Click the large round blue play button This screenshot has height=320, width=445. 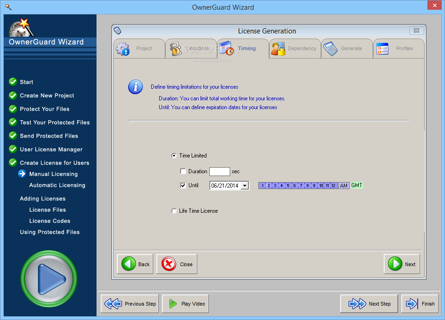(49, 279)
